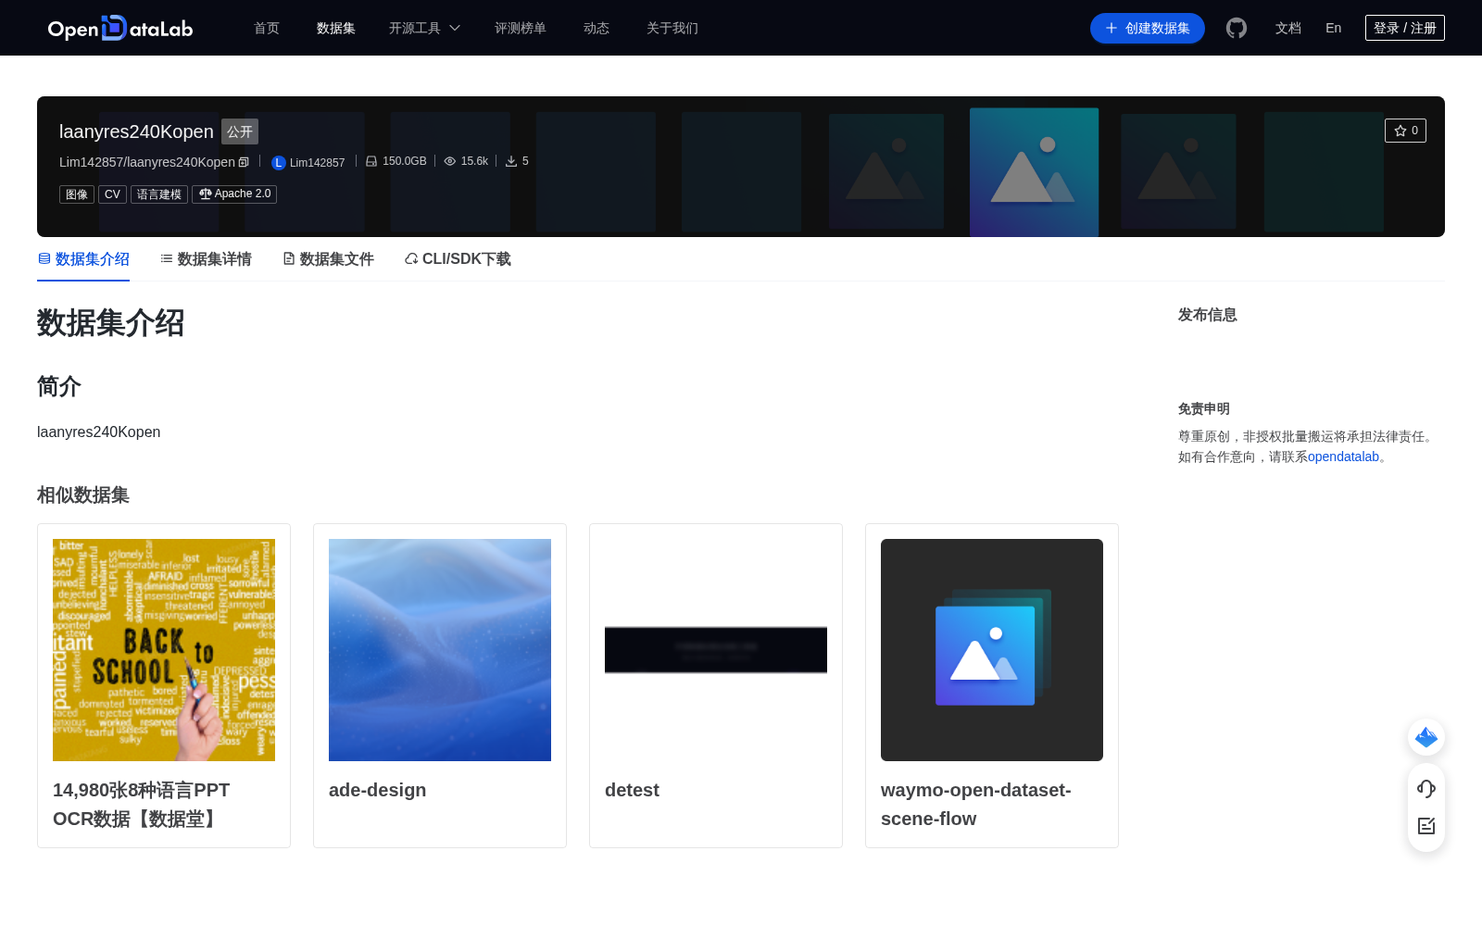The image size is (1482, 926).
Task: Click the highlighted teal banner image
Action: coord(1034,172)
